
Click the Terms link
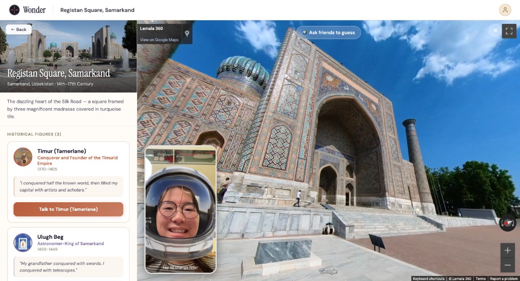pos(480,278)
